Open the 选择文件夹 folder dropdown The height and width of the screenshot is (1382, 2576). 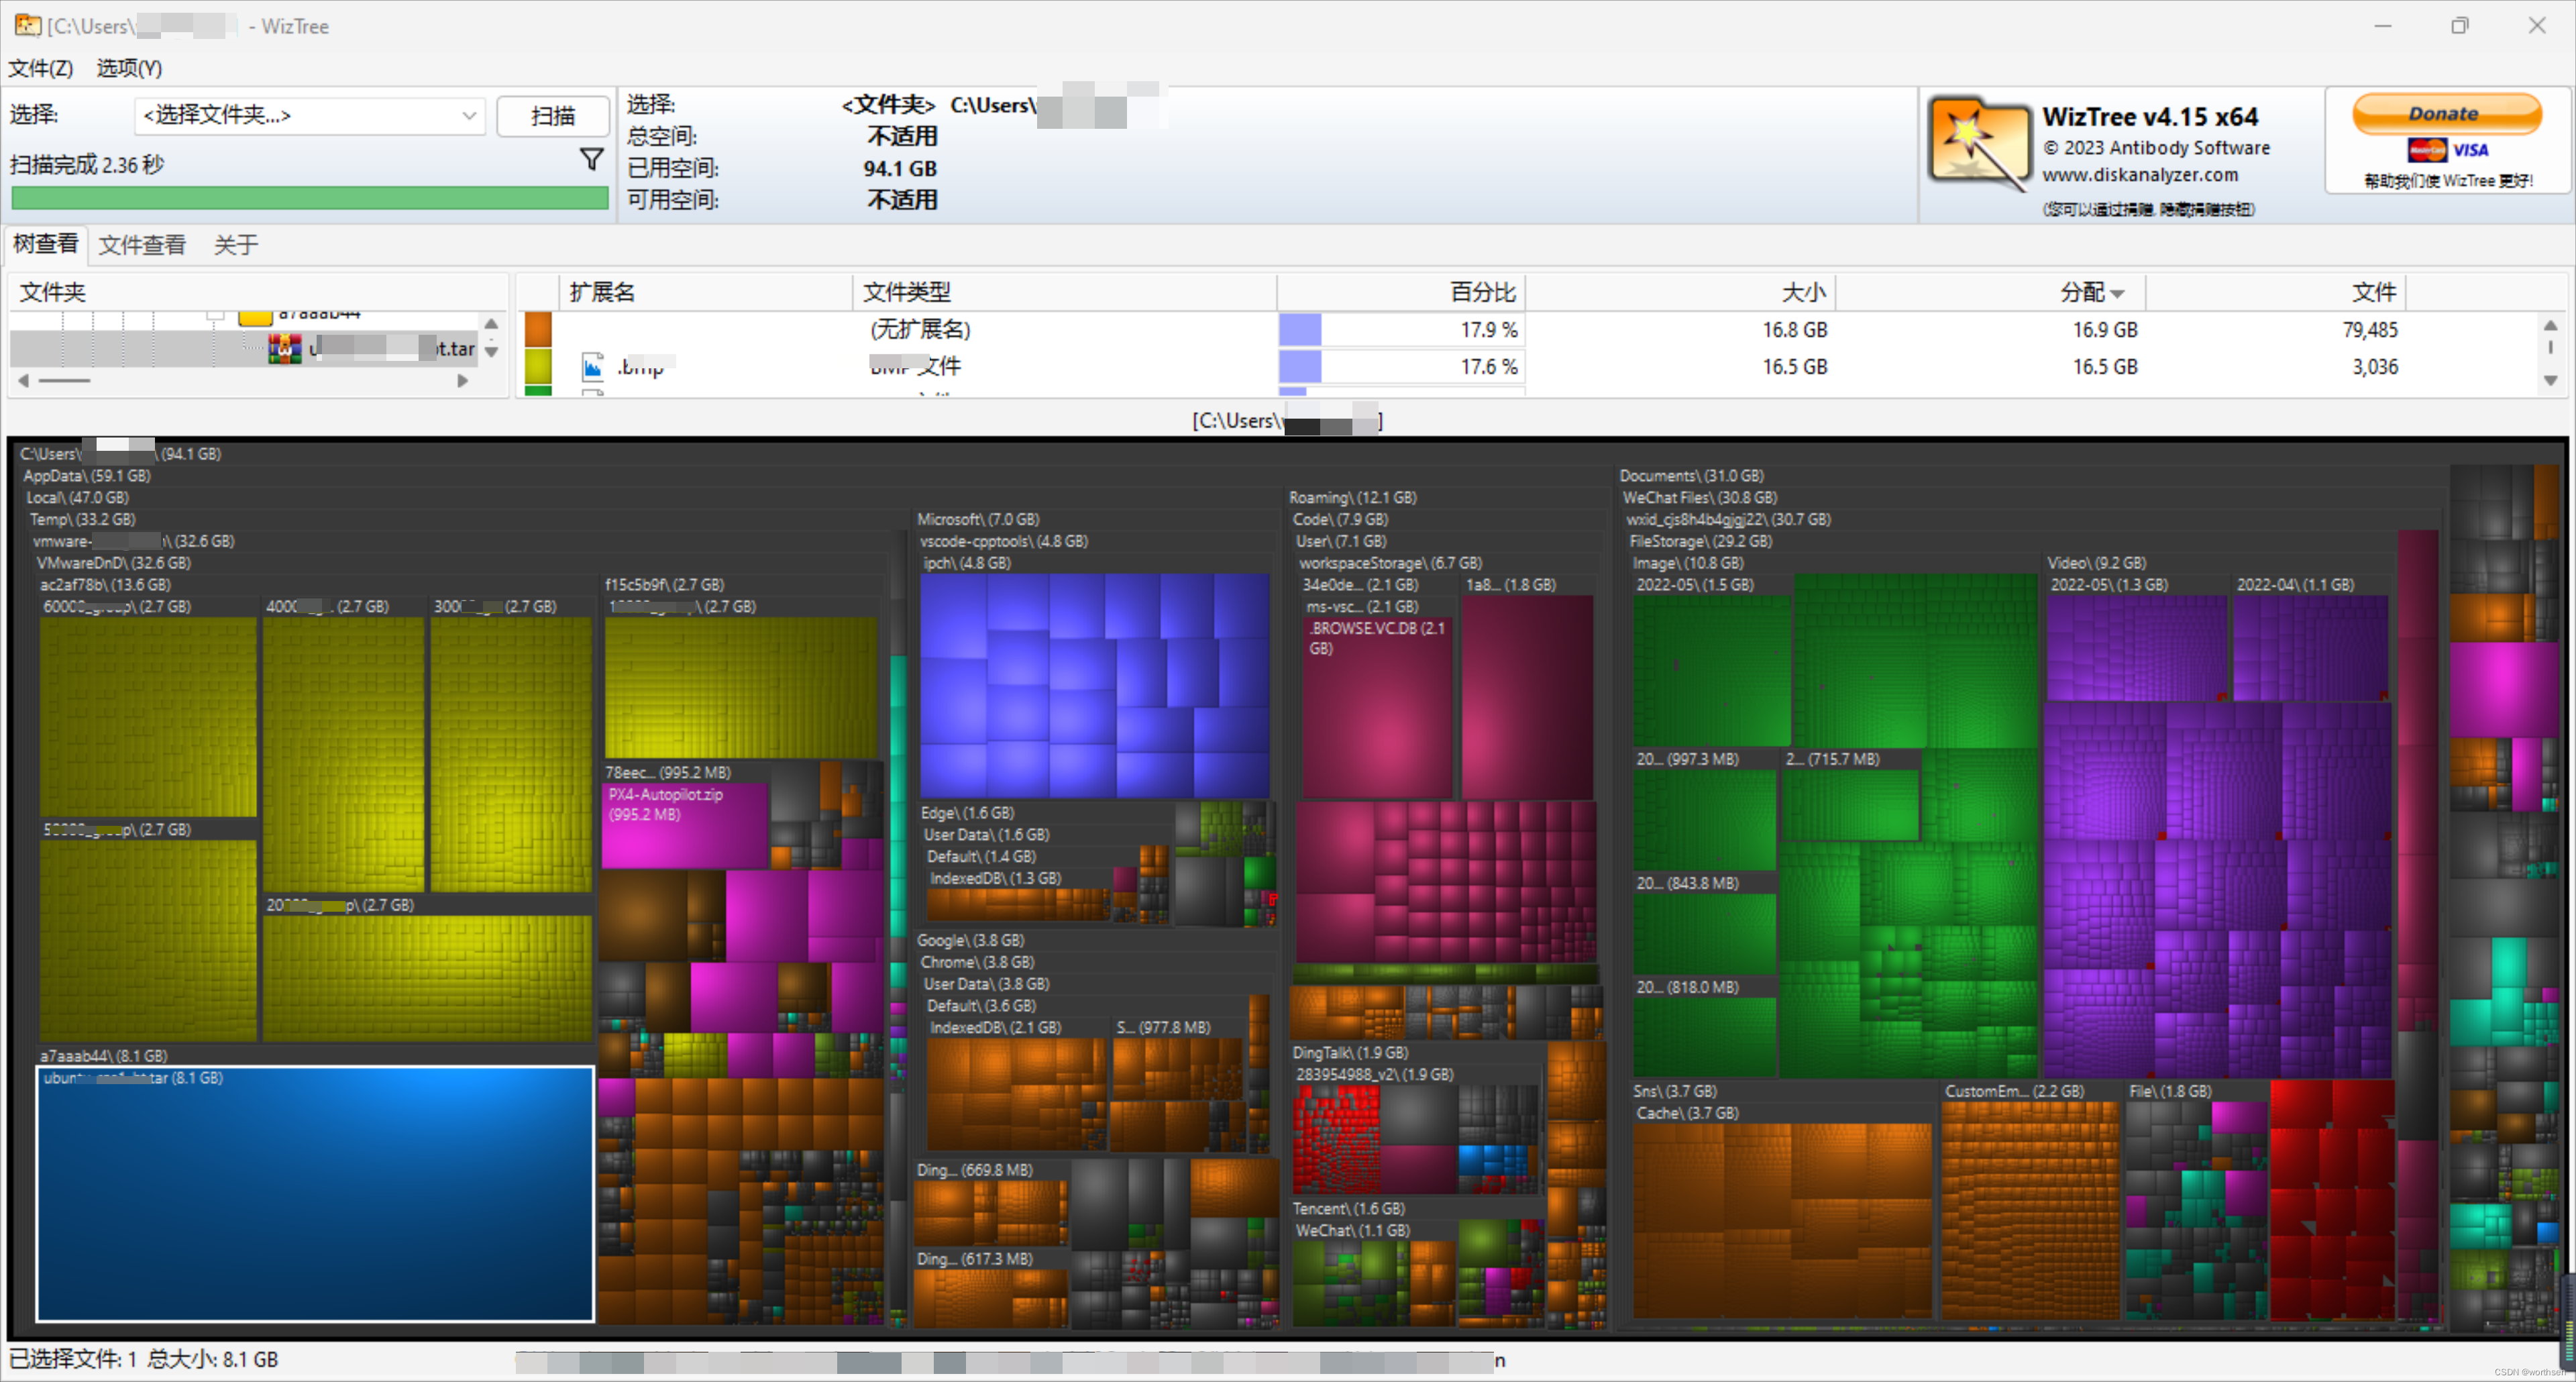point(468,116)
